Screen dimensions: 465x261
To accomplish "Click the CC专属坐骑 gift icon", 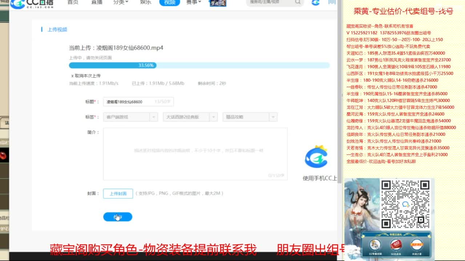I will (x=375, y=245).
